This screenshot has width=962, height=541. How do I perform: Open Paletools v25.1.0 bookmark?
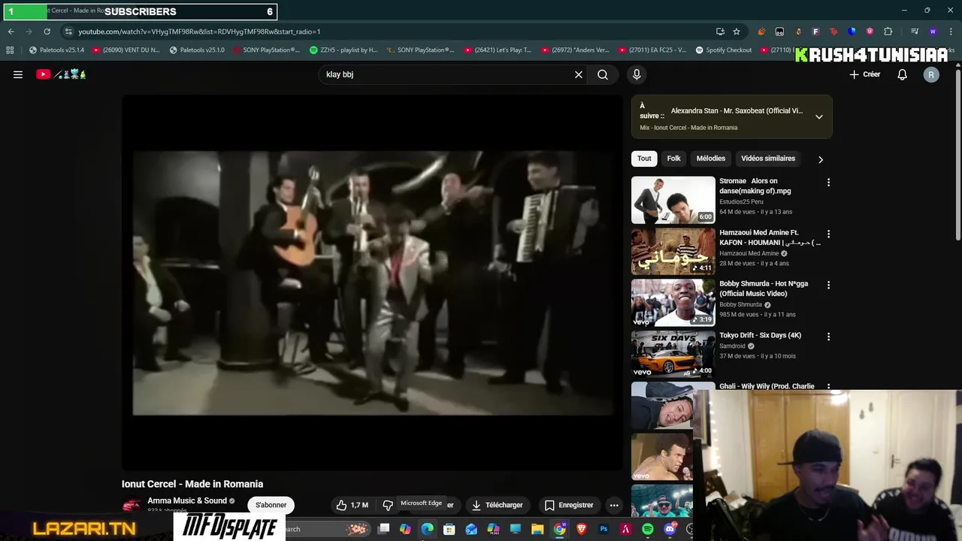coord(197,50)
